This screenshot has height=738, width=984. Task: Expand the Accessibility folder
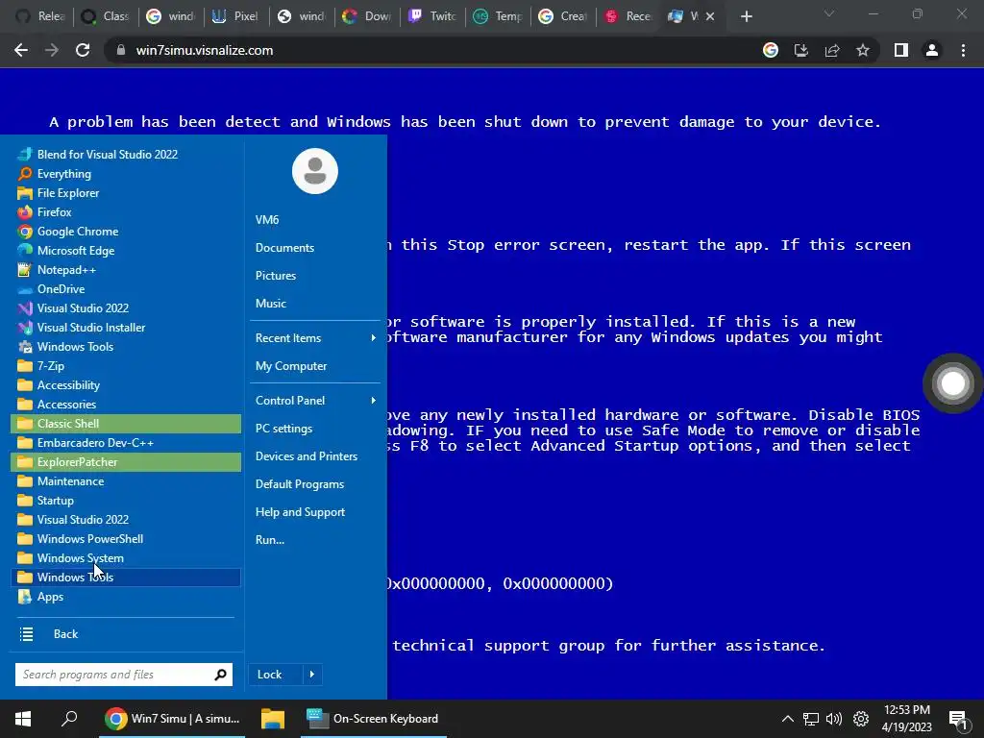(126, 385)
